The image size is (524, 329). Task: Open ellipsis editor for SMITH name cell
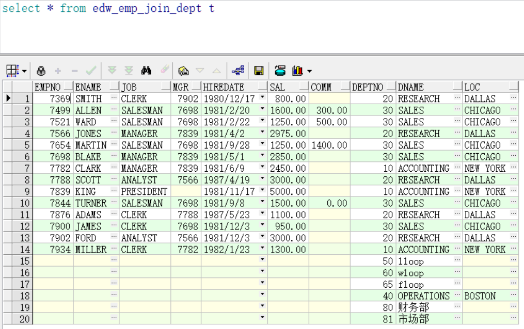click(114, 97)
